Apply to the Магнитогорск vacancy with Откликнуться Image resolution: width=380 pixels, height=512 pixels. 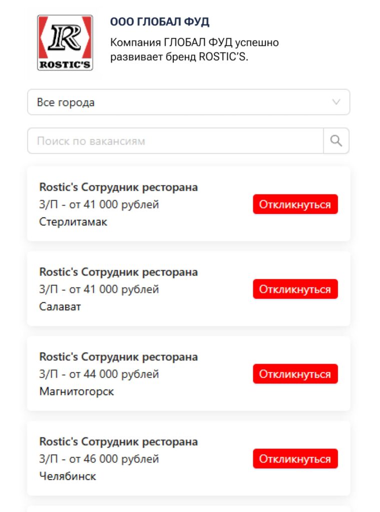[x=295, y=374]
